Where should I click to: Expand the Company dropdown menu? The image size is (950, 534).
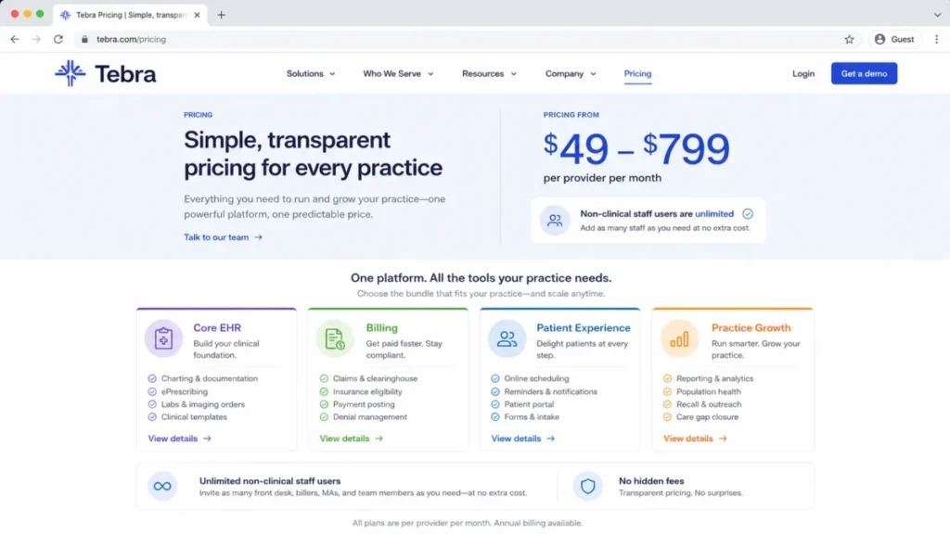coord(571,74)
